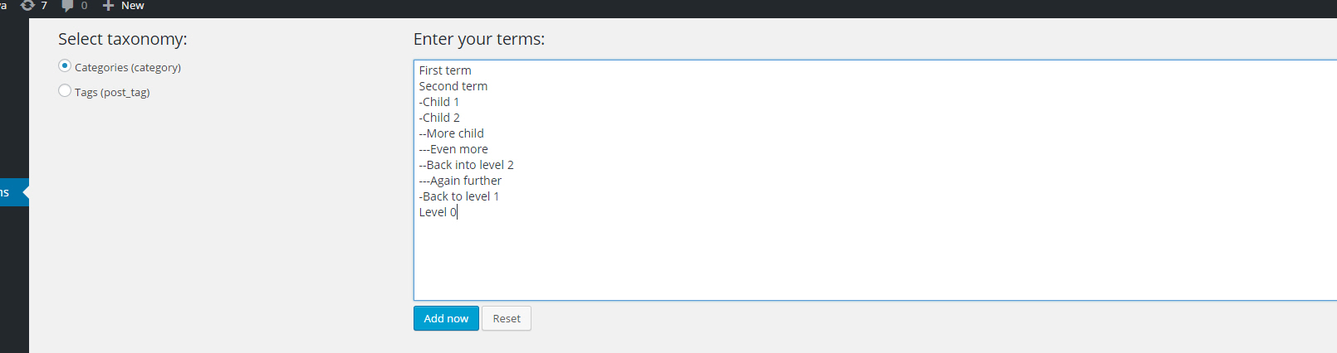Place cursor on '--Back into level 2' line
The height and width of the screenshot is (353, 1337).
click(467, 165)
